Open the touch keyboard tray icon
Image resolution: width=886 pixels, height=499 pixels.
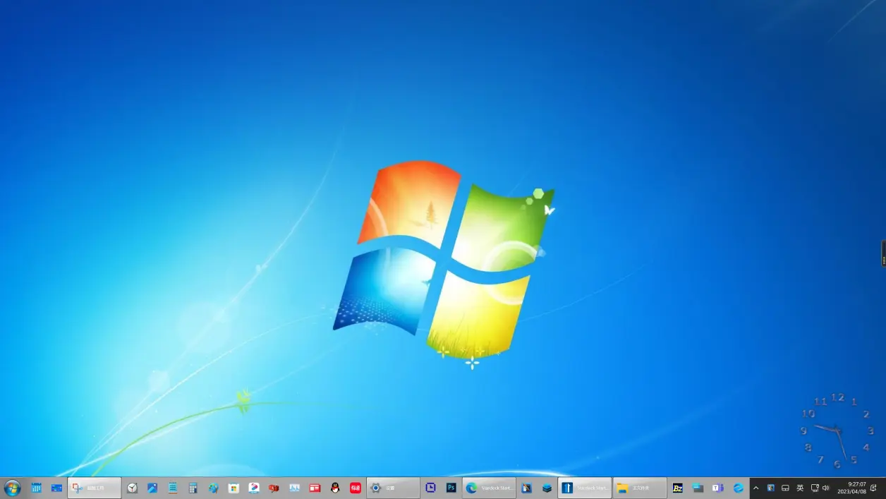[x=785, y=488]
